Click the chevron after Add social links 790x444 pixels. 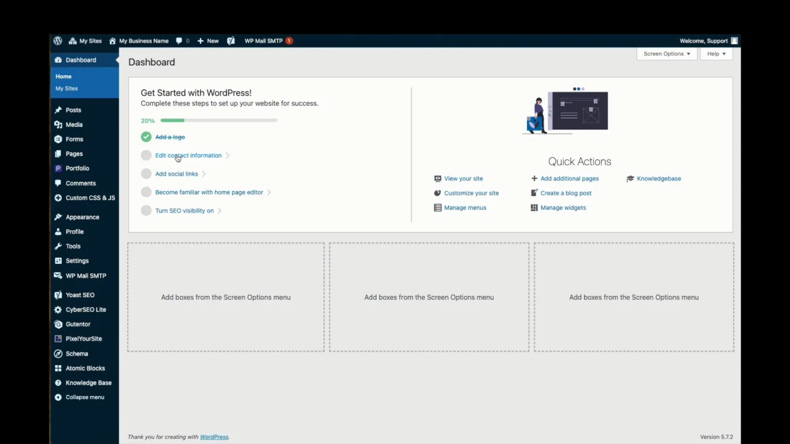point(204,174)
